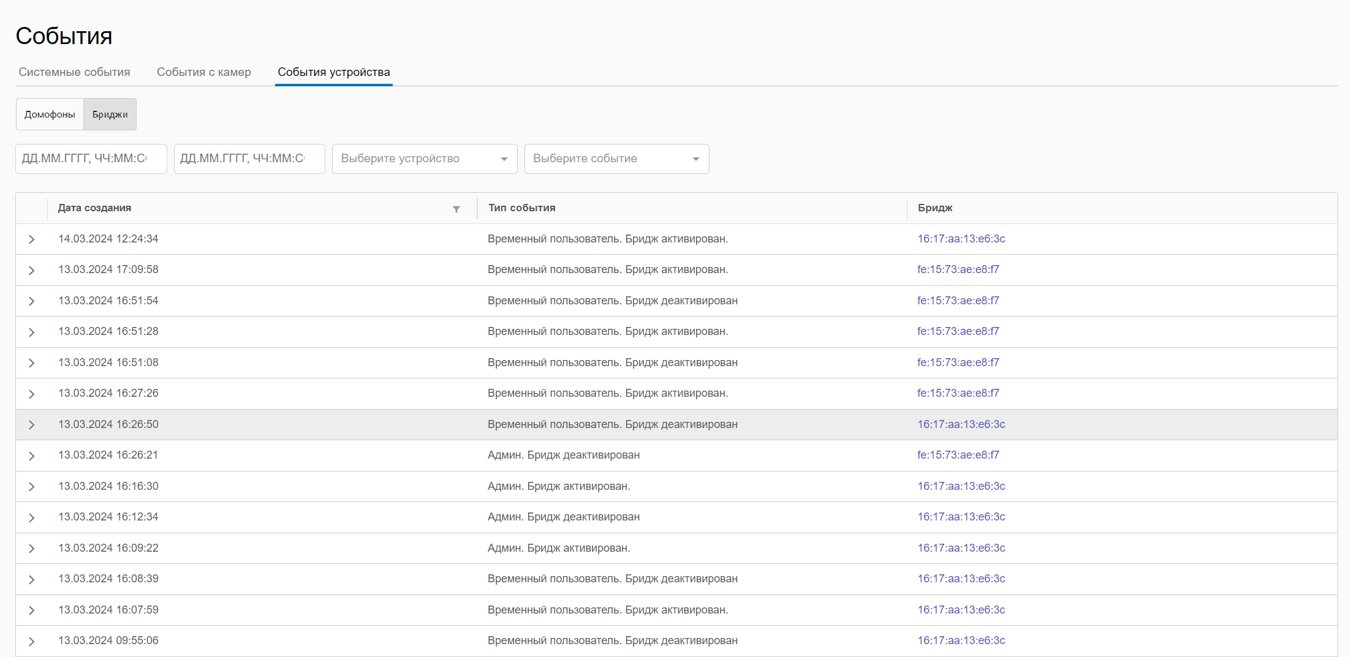Sort by Дата создания column header
Image resolution: width=1351 pixels, height=657 pixels.
tap(94, 208)
